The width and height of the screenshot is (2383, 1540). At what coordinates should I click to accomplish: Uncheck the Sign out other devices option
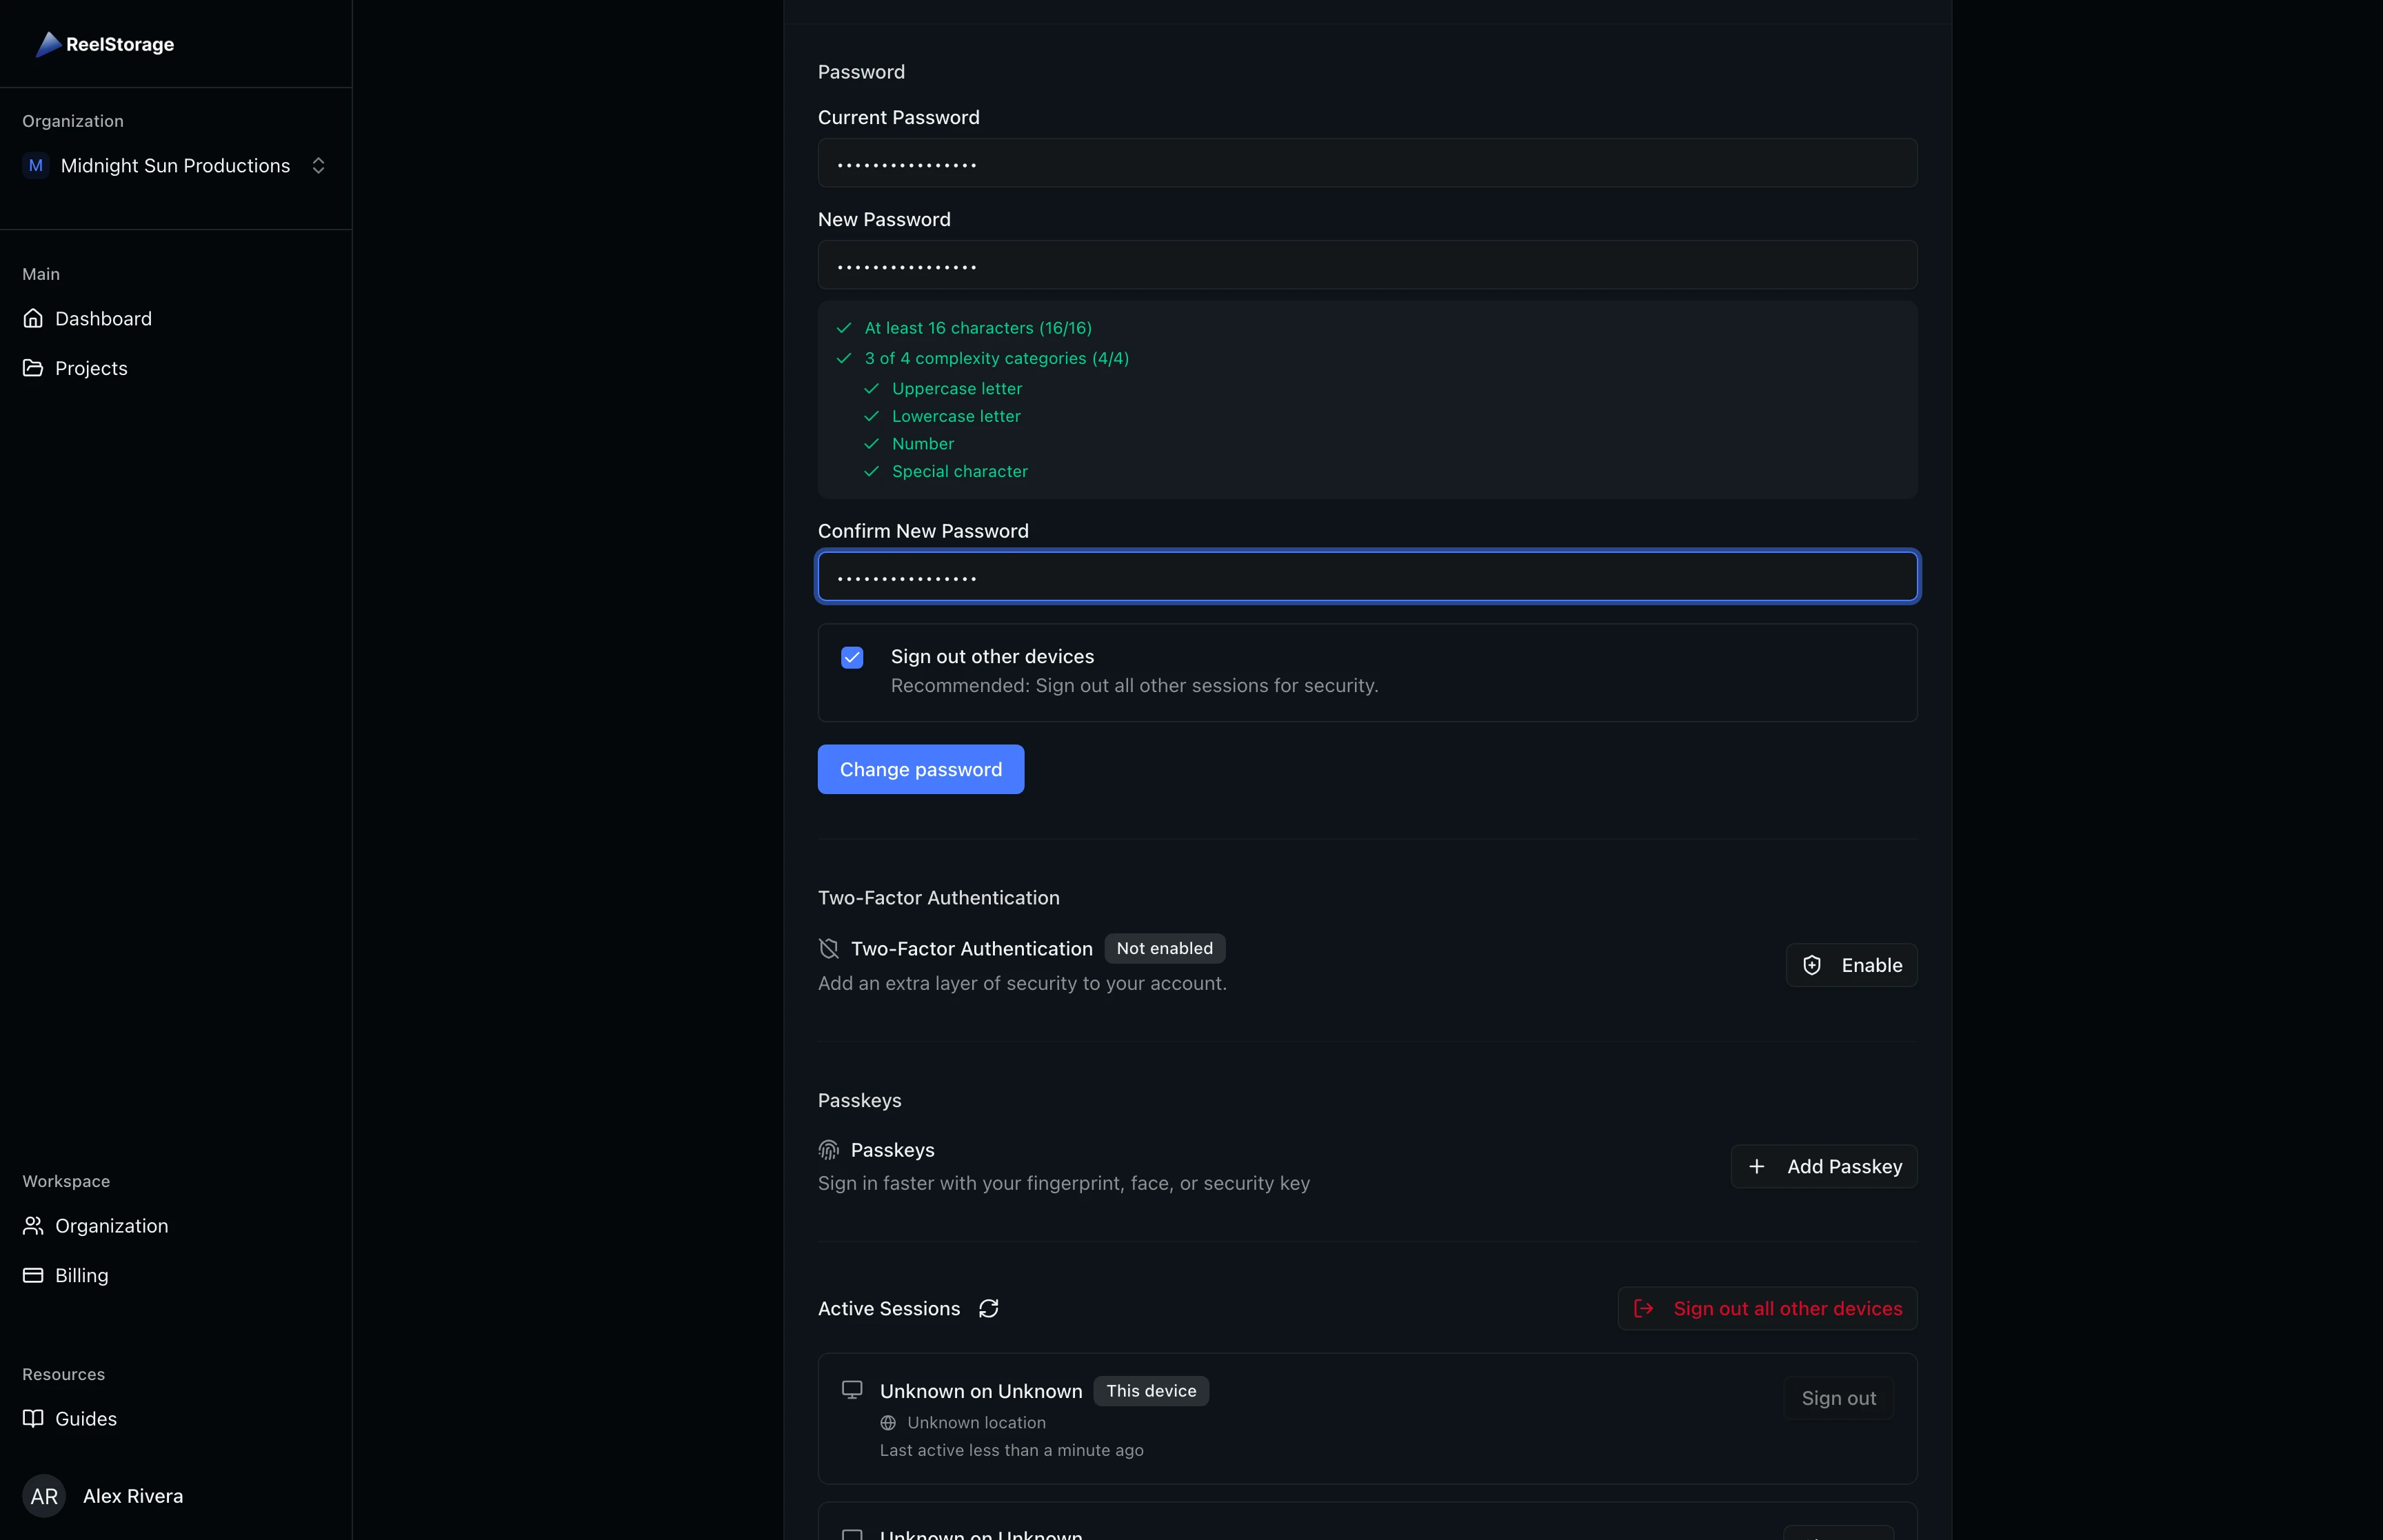click(x=851, y=657)
